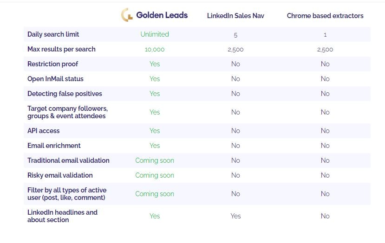This screenshot has width=385, height=243.
Task: Click the Email enrichment row label
Action: pos(54,146)
